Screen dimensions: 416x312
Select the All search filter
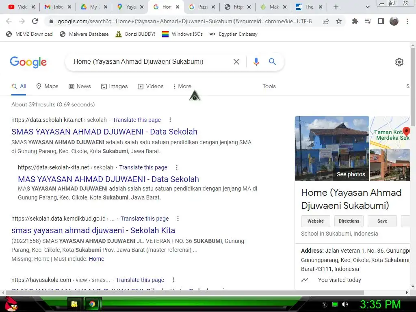tap(19, 87)
